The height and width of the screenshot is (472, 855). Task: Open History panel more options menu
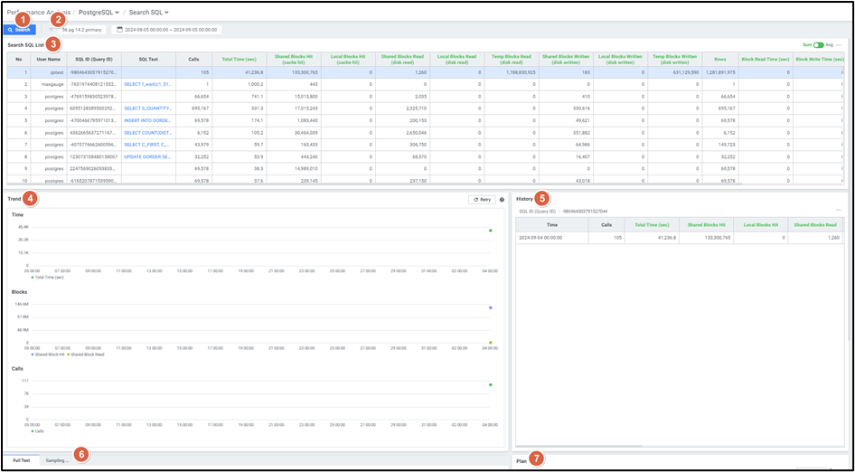(840, 211)
